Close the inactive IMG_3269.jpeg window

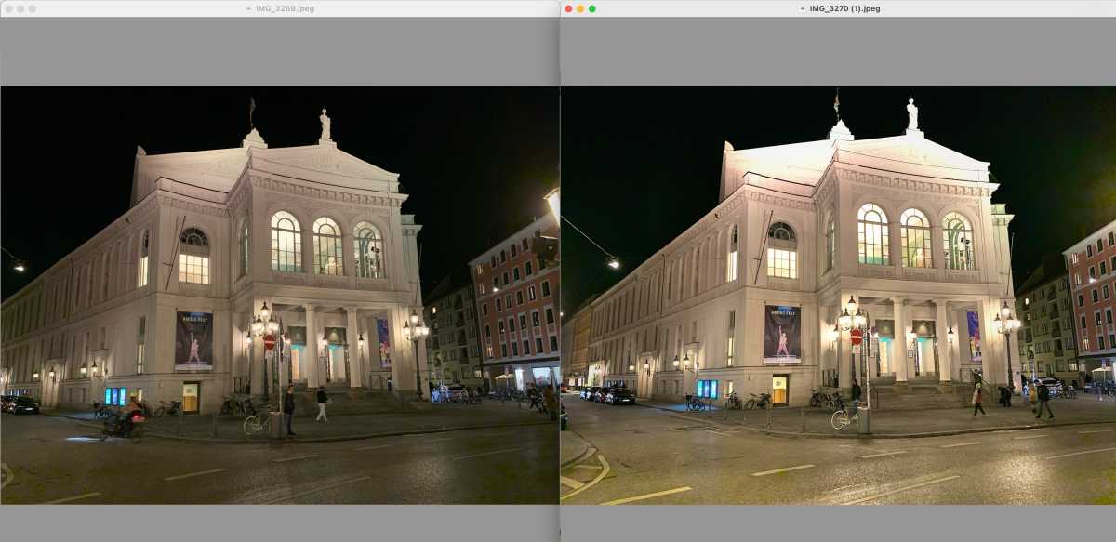tap(8, 8)
